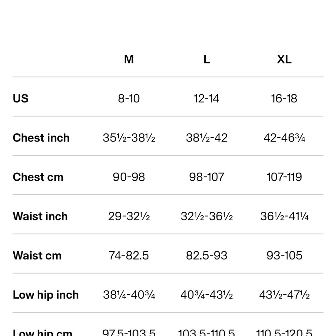
Task: Click low hip inch value 40¾-43½
Action: [x=207, y=295]
